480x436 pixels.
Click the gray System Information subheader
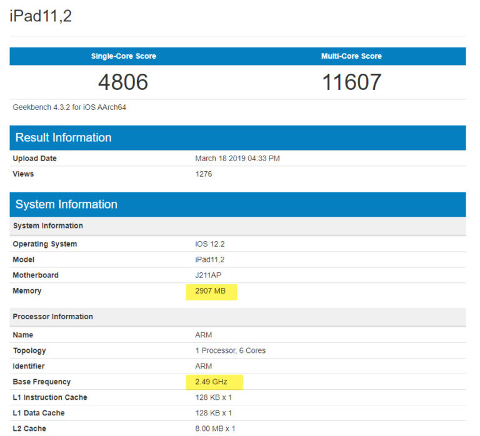tap(237, 225)
